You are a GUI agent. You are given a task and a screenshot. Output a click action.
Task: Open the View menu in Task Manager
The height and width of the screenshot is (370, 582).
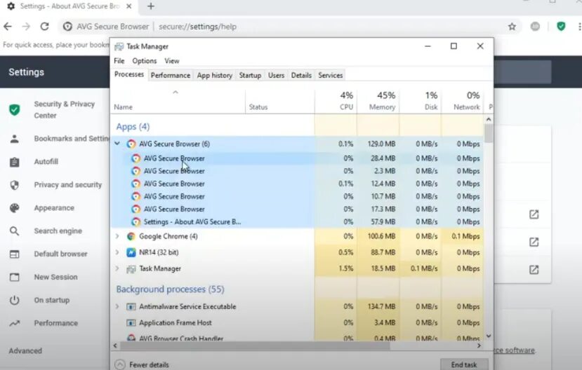click(x=172, y=61)
